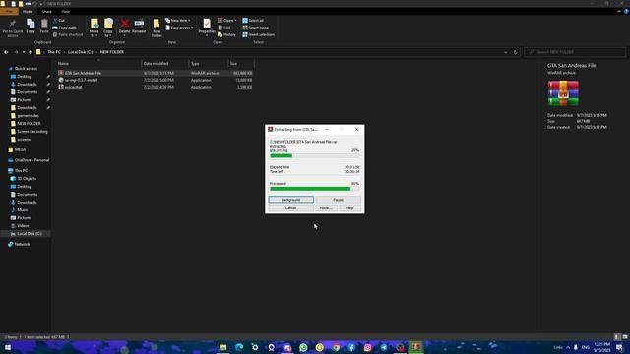Sort by the Name column header
Viewport: 630px width, 354px height.
(63, 63)
